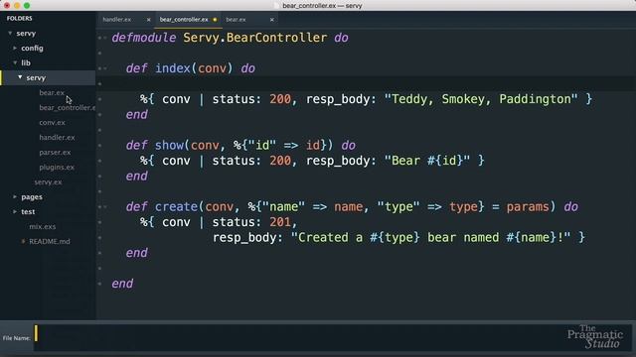Open bear_controller.ex in the sidebar
The image size is (636, 357).
(x=68, y=108)
